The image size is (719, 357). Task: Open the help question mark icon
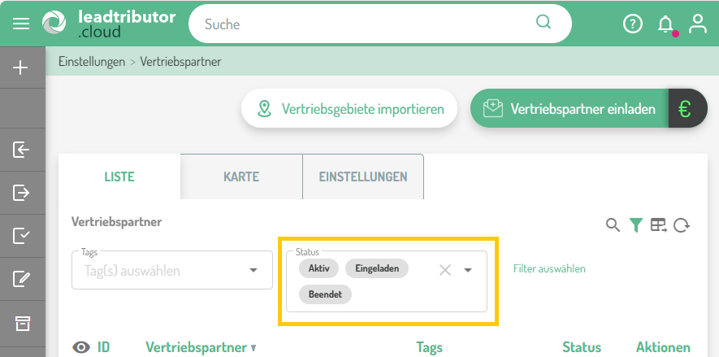coord(632,24)
